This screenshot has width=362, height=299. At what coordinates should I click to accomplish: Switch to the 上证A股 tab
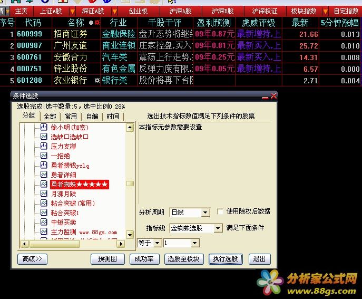click(x=51, y=11)
